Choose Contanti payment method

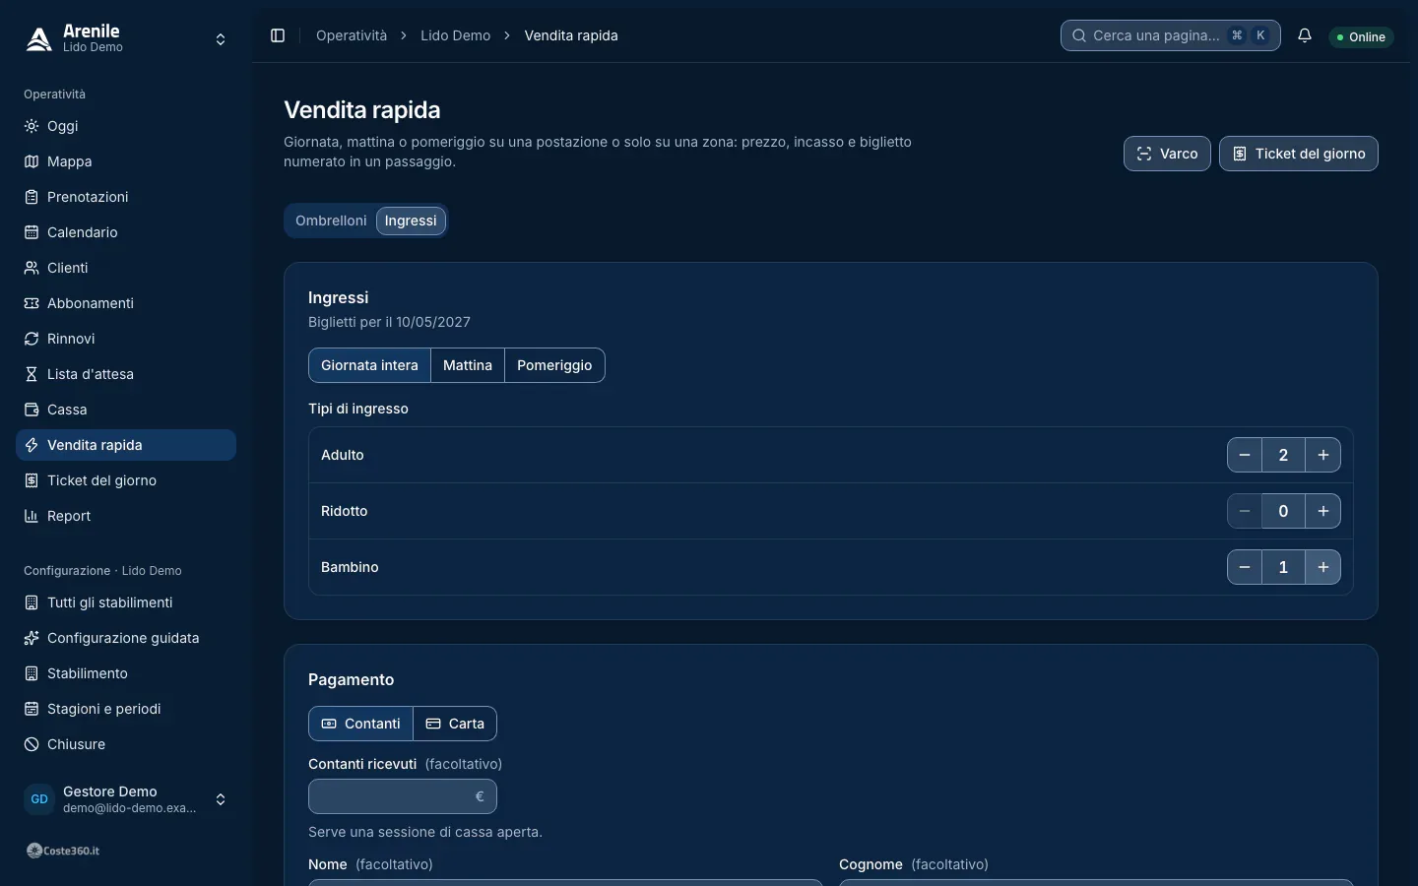pyautogui.click(x=360, y=724)
